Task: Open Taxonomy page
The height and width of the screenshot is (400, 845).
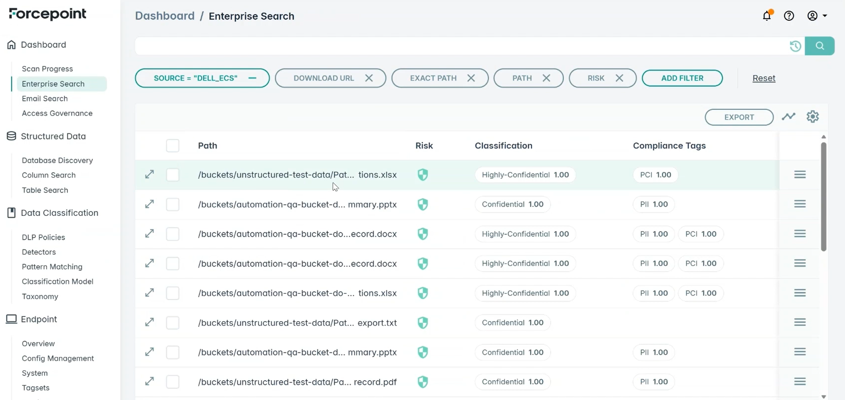Action: pos(40,296)
